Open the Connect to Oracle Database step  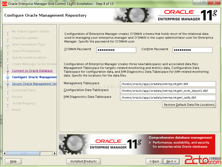pyautogui.click(x=32, y=71)
